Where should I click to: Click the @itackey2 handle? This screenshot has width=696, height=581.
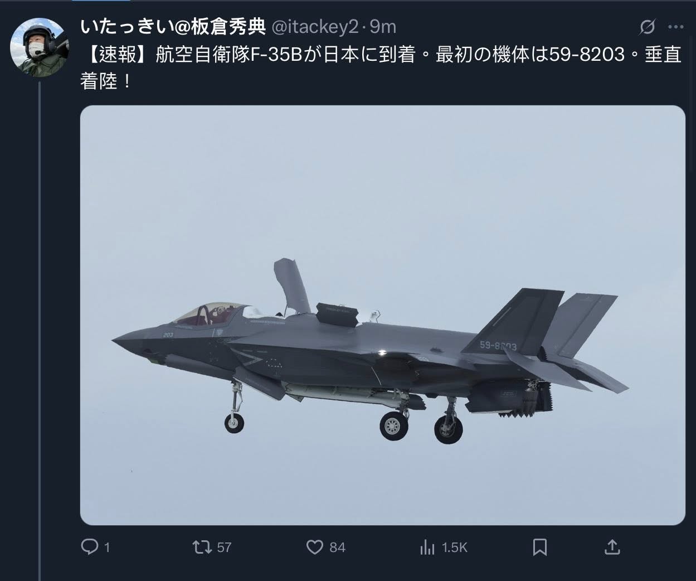pyautogui.click(x=315, y=26)
